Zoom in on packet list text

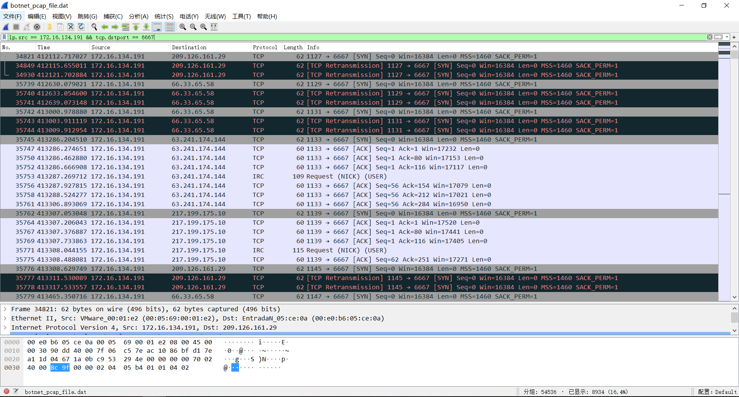[x=183, y=27]
